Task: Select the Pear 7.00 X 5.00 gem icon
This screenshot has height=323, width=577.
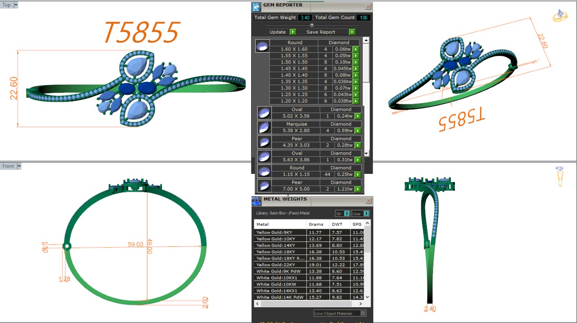Action: tap(264, 186)
